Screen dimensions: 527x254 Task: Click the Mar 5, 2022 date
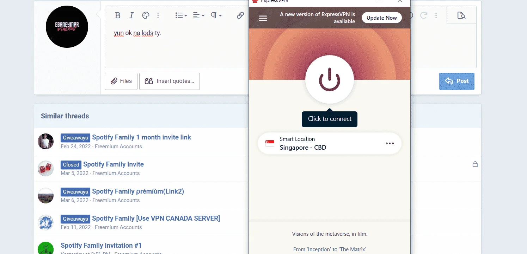tap(74, 173)
